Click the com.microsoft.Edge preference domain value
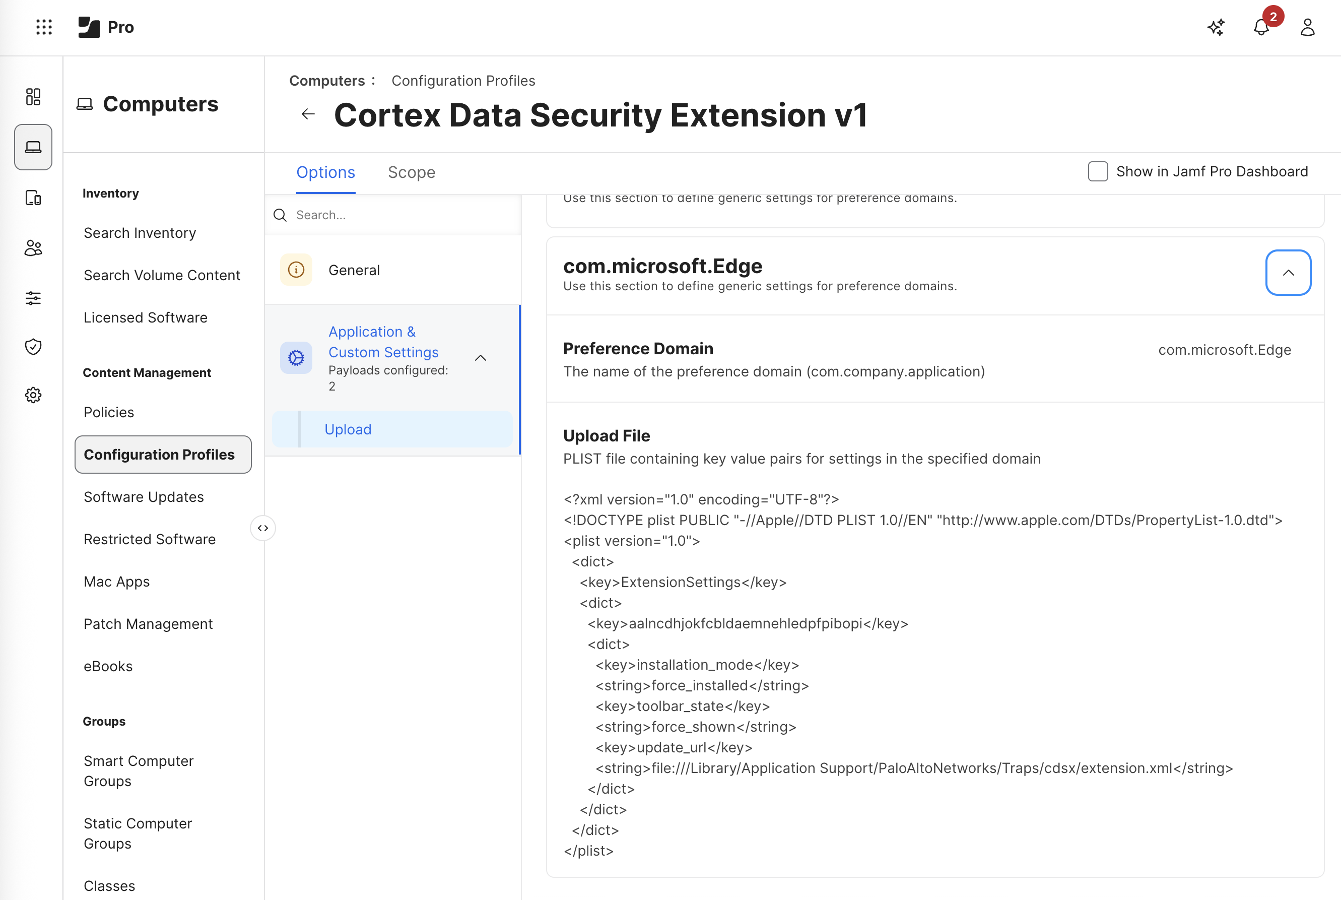The width and height of the screenshot is (1341, 900). (x=1225, y=350)
